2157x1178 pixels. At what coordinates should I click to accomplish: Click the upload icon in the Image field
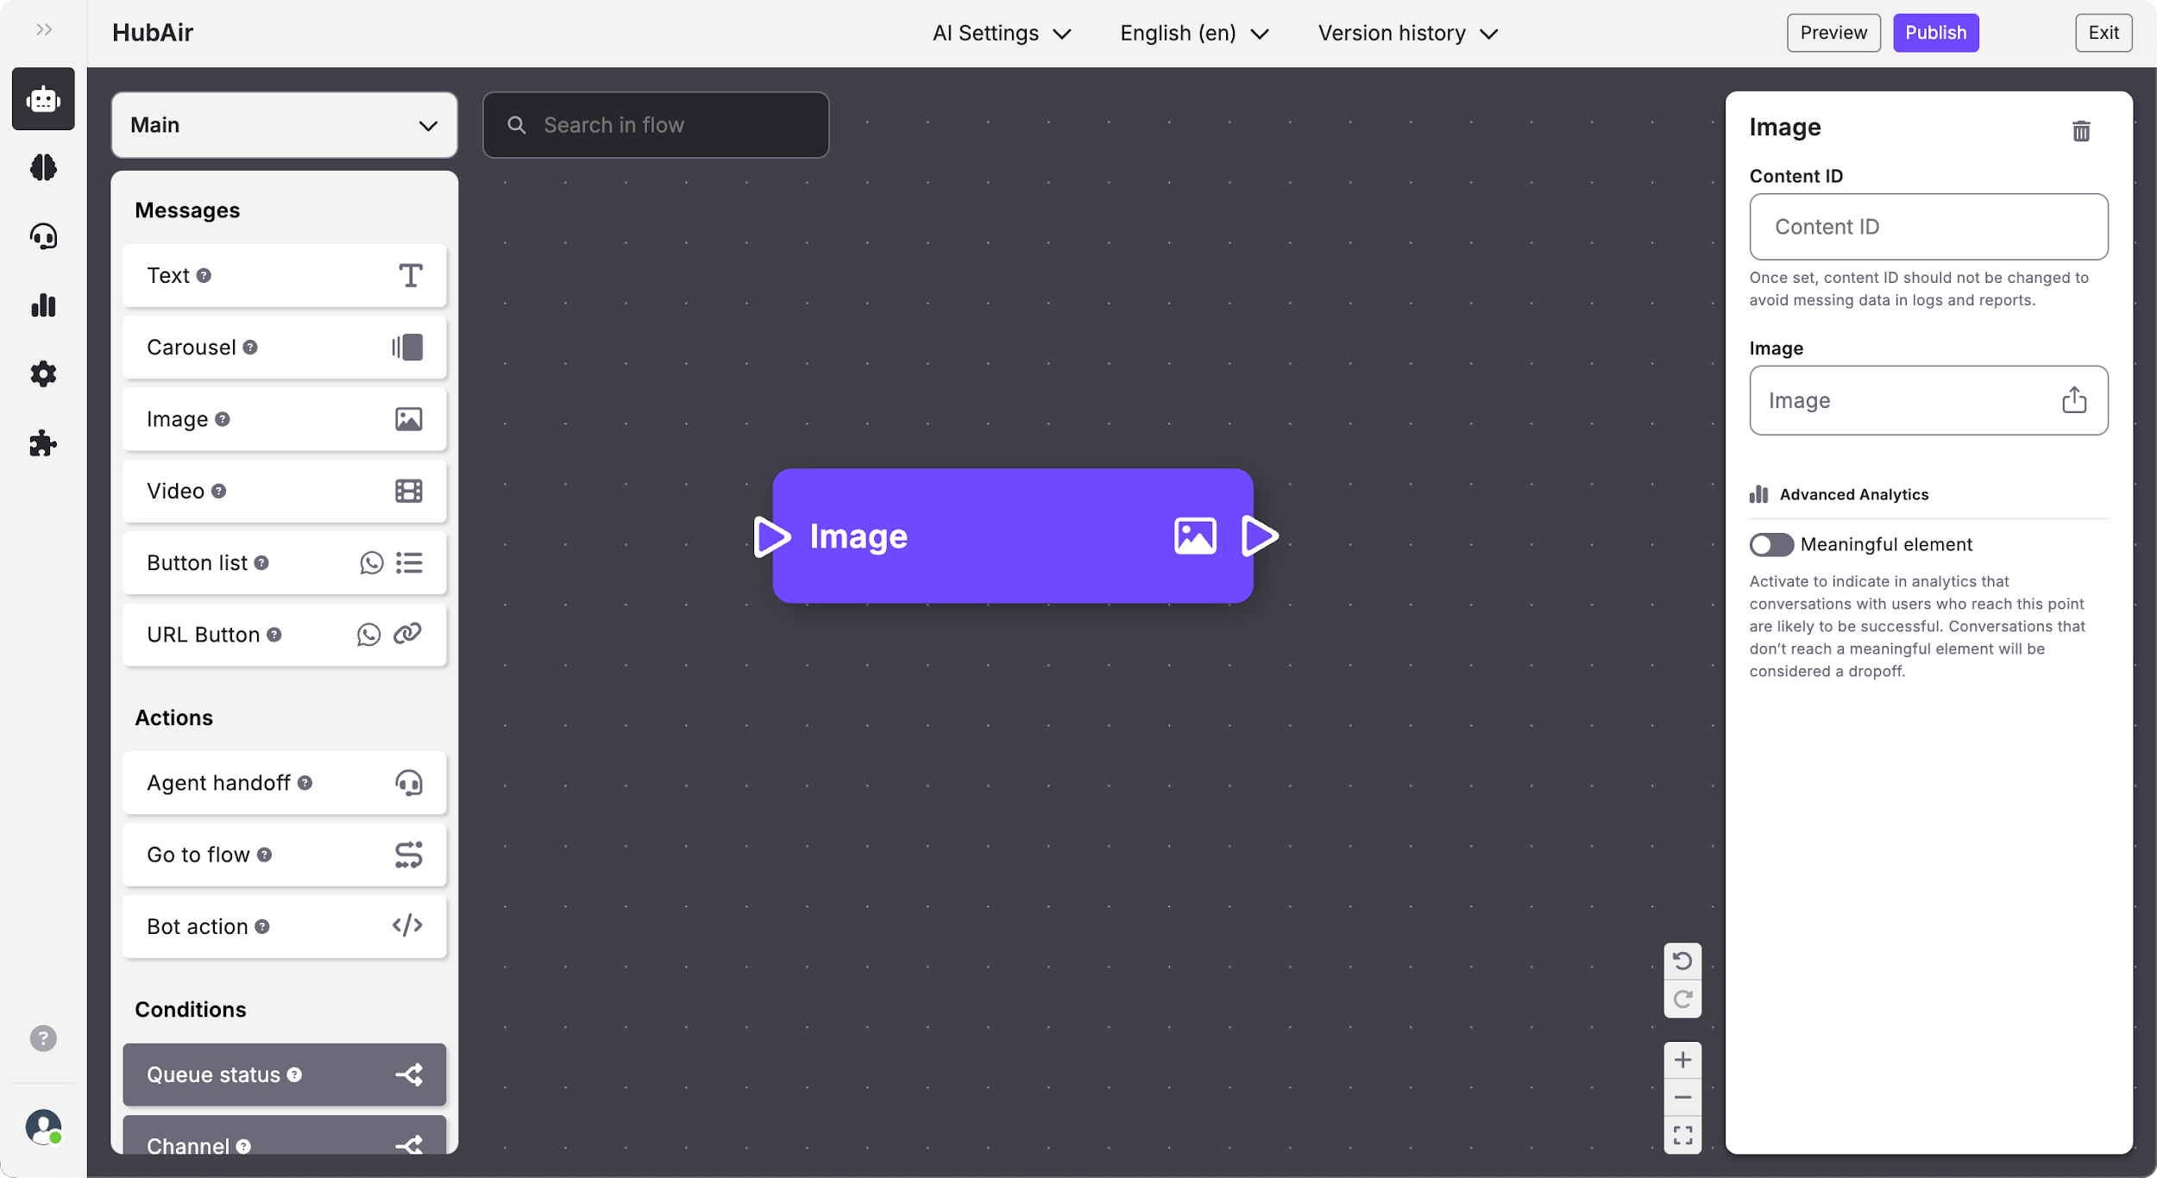[x=2073, y=400]
